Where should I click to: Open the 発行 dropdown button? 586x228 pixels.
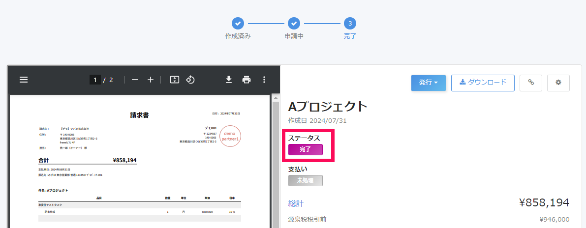pos(428,83)
